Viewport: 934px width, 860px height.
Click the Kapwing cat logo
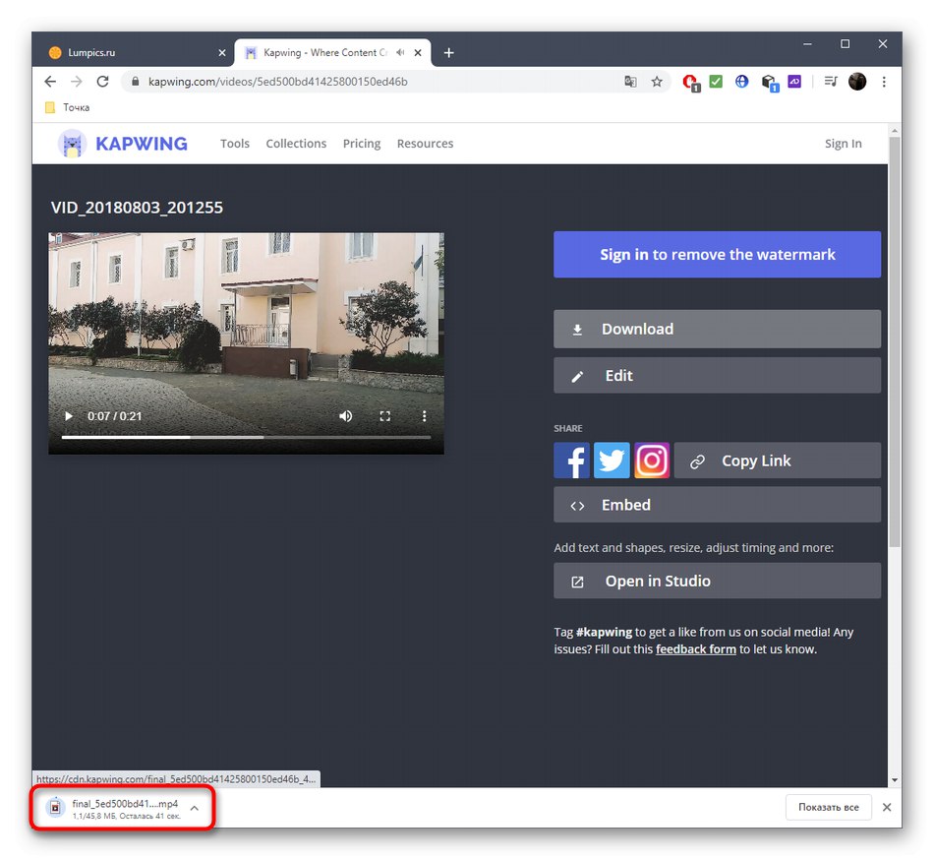click(72, 144)
